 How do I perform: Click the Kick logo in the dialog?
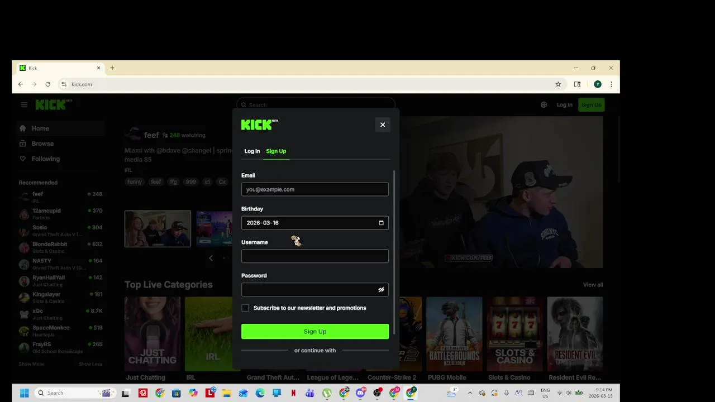click(x=259, y=125)
